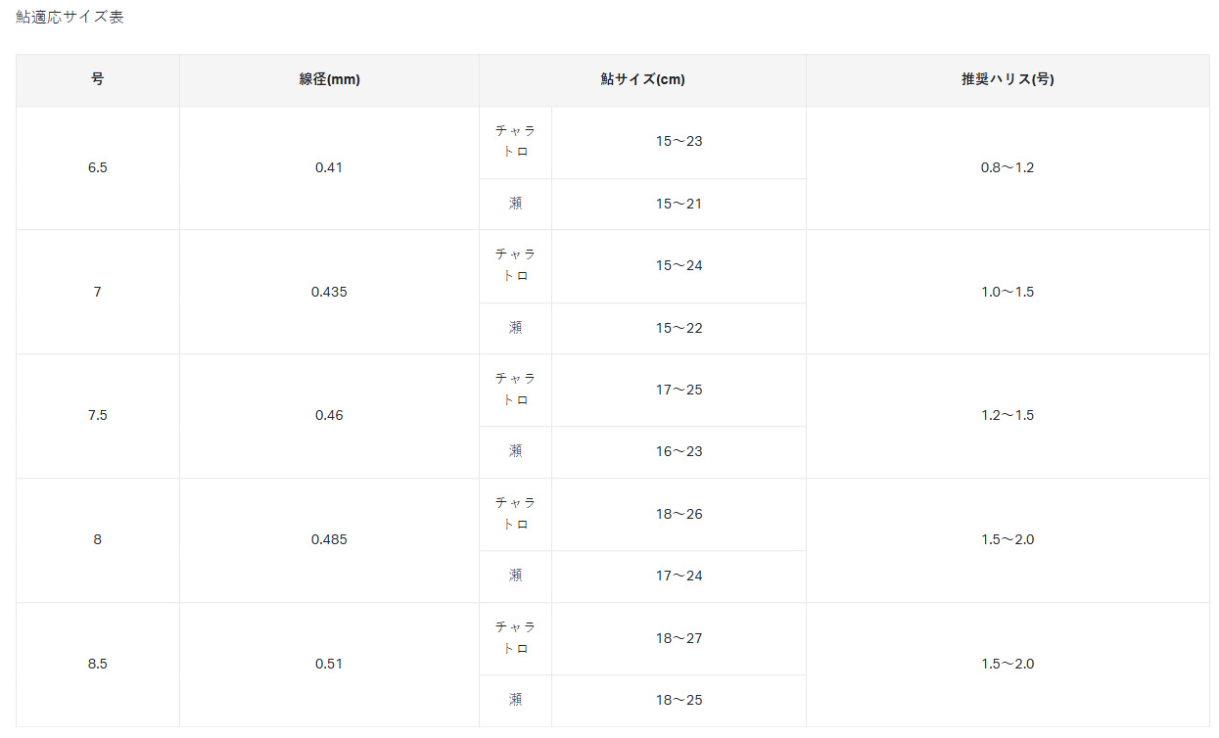Click the 号 column header
The width and height of the screenshot is (1219, 738).
[x=97, y=79]
